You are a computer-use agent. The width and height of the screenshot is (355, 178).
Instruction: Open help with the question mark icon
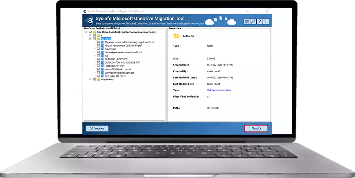259,21
